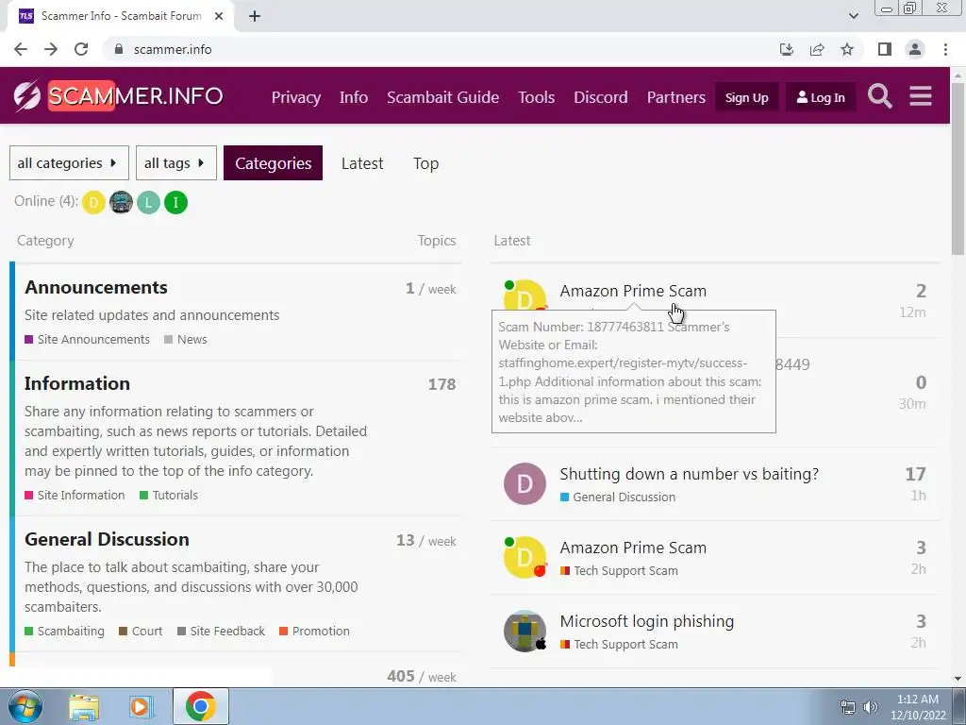The width and height of the screenshot is (966, 725).
Task: Click the purple D avatar of Shutting down topic
Action: (x=525, y=484)
